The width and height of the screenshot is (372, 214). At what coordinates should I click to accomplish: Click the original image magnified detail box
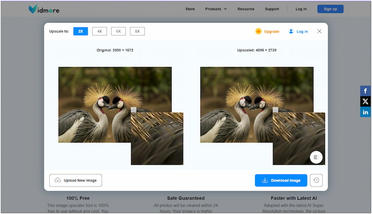(157, 139)
